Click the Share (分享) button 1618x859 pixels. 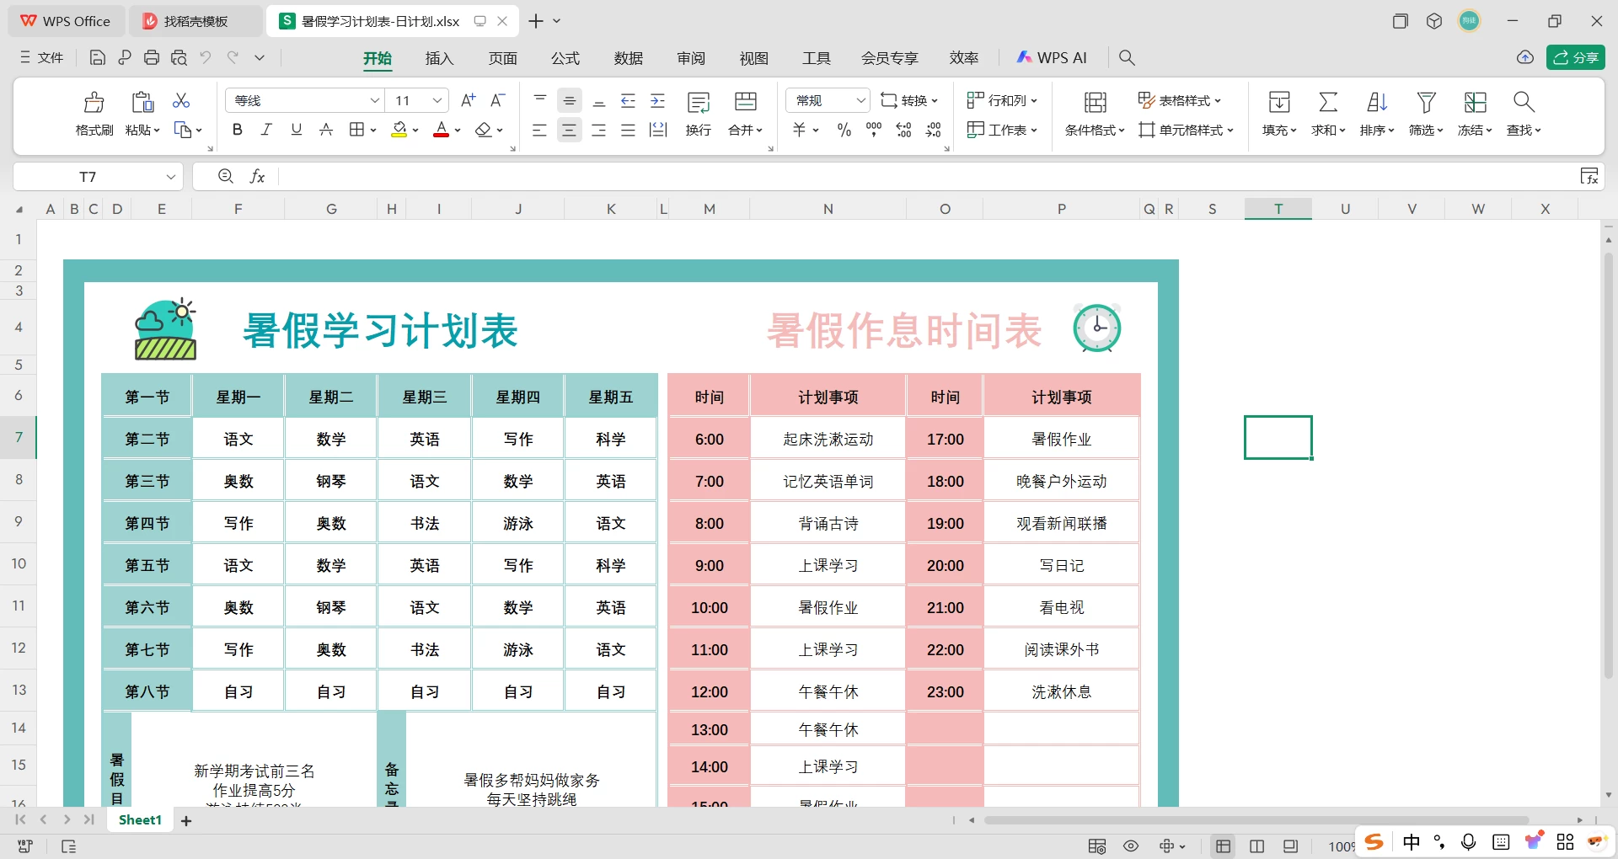(1576, 57)
